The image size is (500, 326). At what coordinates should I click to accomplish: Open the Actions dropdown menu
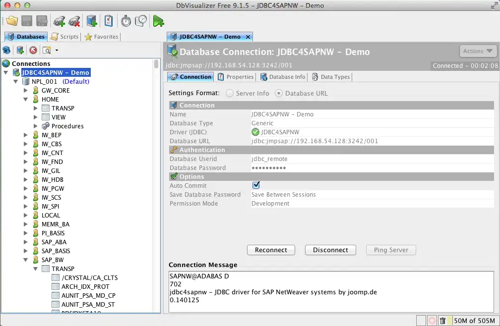(x=478, y=51)
